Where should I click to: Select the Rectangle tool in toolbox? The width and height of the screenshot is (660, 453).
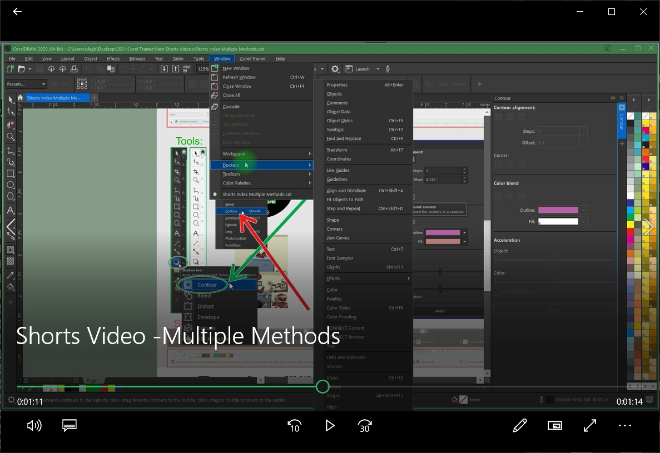[x=11, y=173]
